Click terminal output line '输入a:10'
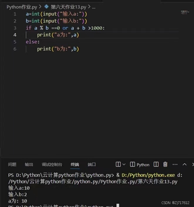 pos(19,188)
